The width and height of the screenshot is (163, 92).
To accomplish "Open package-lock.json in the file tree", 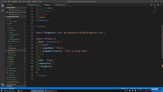I will [13, 82].
